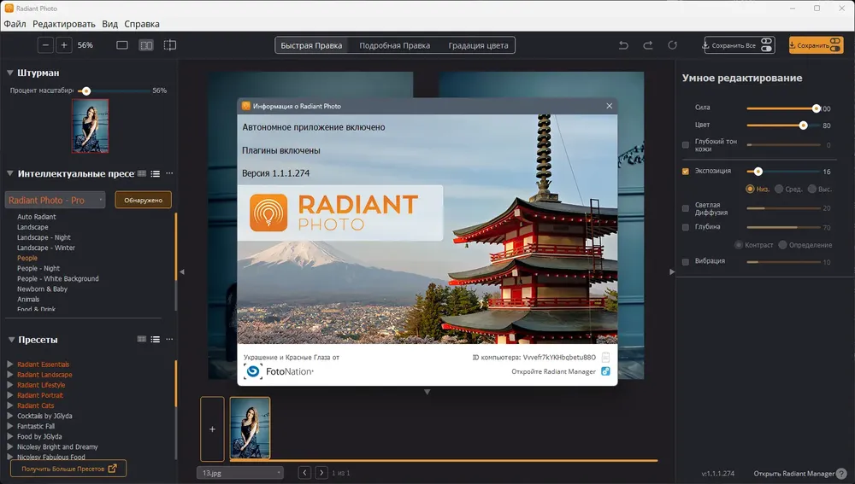
Task: Select the Сред. exposure radio button
Action: 779,189
